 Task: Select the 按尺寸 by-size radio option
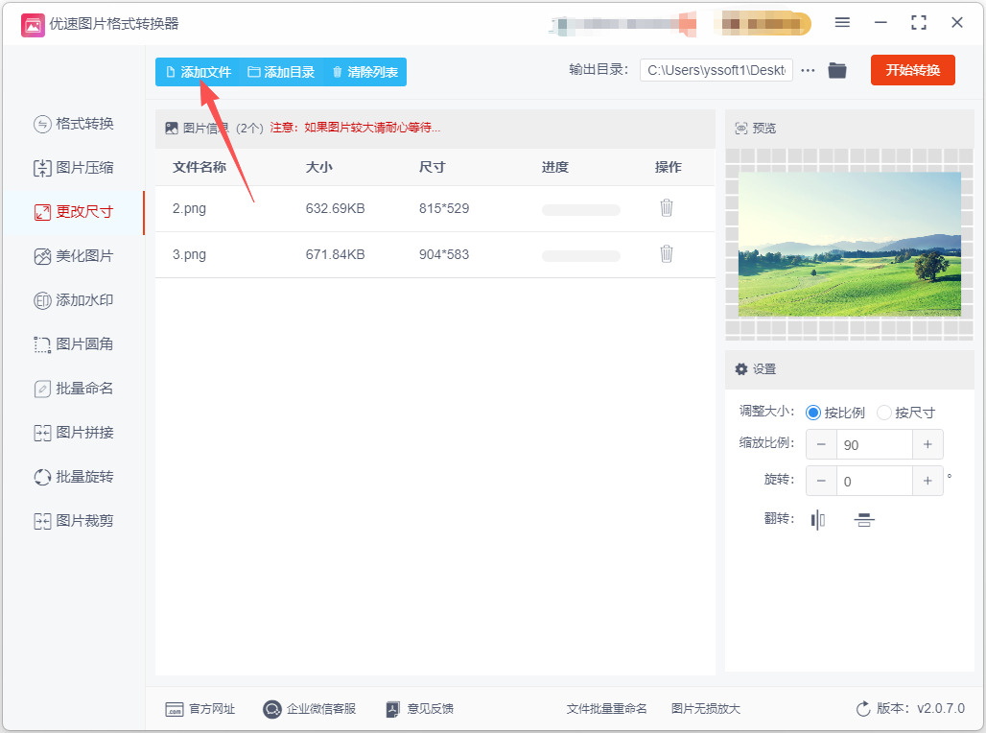coord(906,413)
